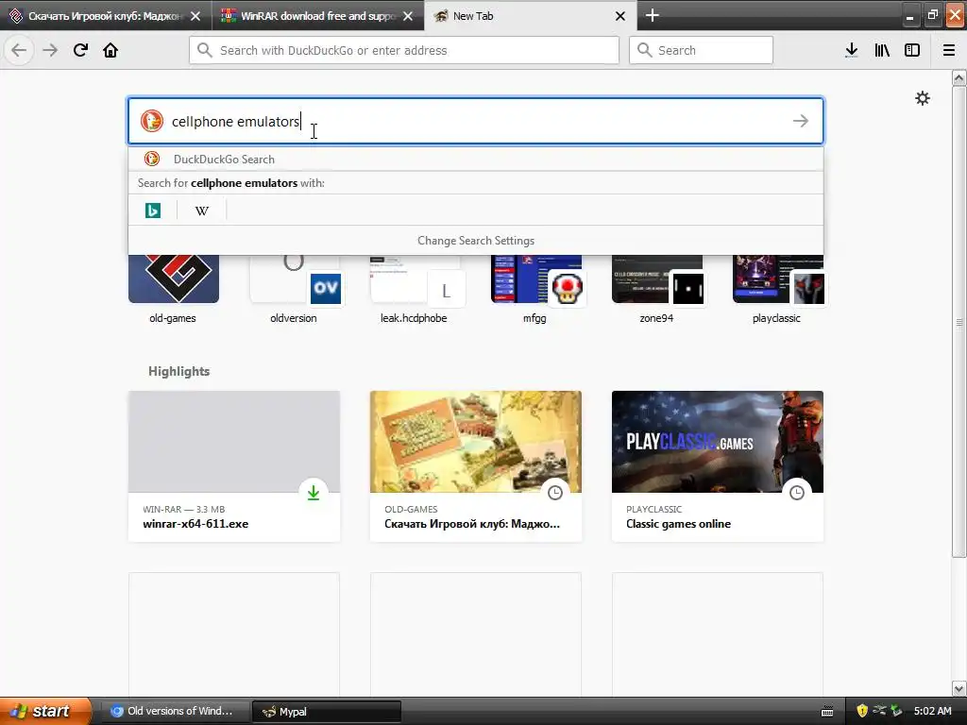The image size is (967, 725).
Task: Focus the cellphone emulators search box
Action: pos(476,121)
